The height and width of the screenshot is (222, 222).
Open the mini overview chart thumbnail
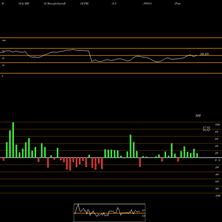coord(110,213)
